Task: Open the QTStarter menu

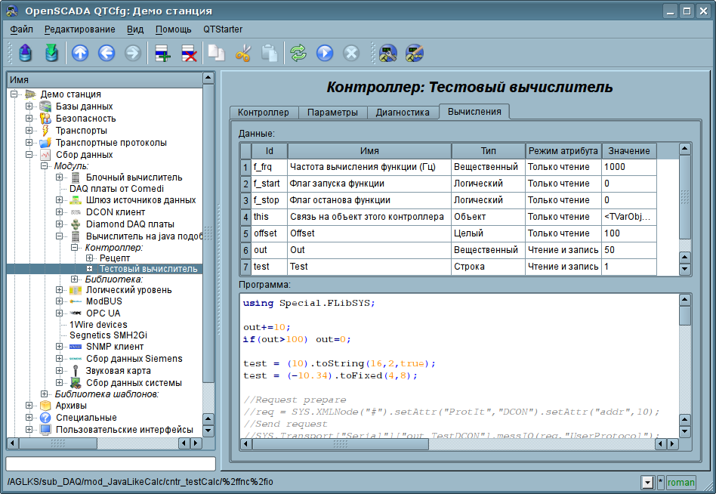Action: tap(223, 29)
